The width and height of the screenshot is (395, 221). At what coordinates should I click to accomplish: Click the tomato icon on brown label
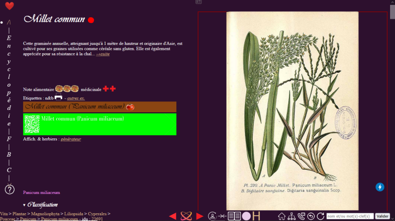130,107
